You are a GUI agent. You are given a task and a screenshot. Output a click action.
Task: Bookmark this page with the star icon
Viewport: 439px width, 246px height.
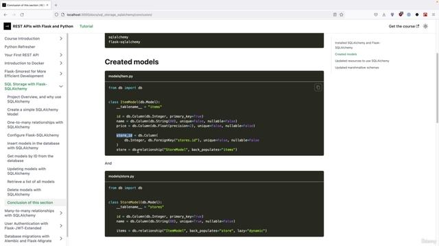pos(342,14)
